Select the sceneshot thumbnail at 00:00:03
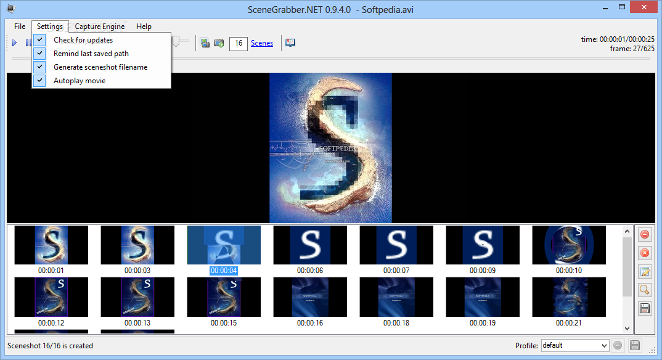 point(137,245)
